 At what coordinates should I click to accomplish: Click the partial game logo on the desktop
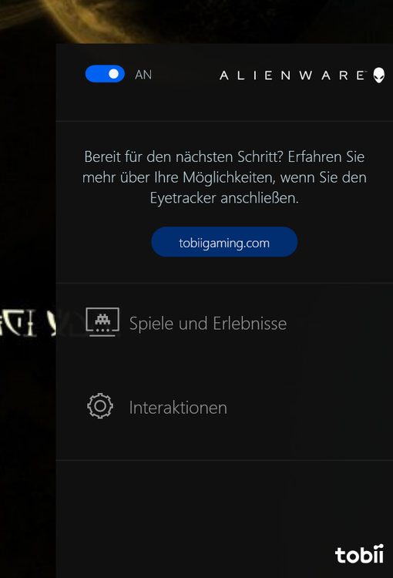pos(28,323)
